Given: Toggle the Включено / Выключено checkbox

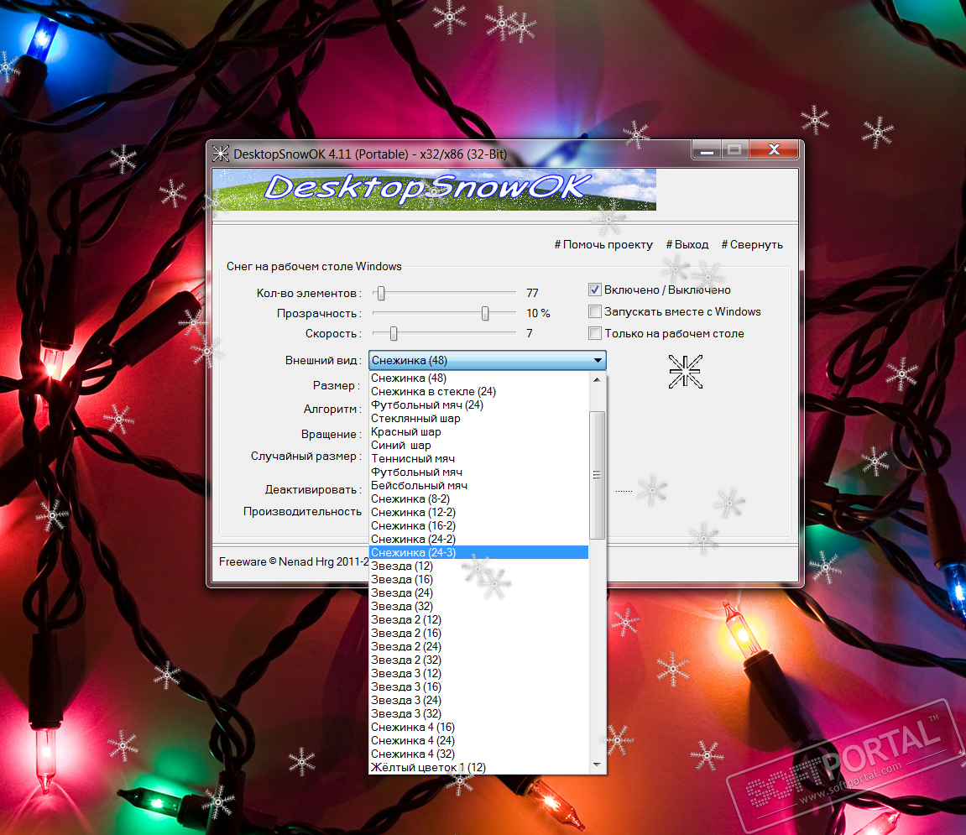Looking at the screenshot, I should [594, 290].
